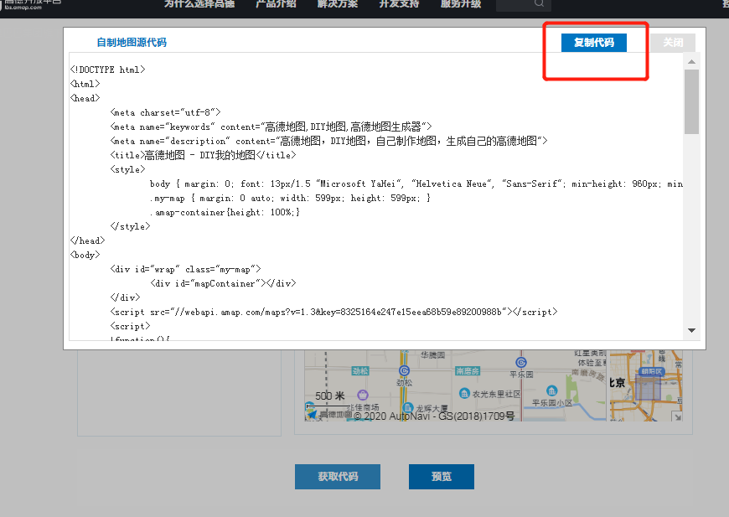Click the meta description code line

328,141
